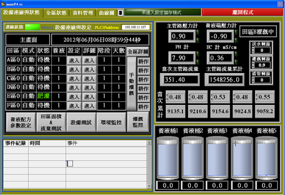Click the 清管剩餘 stepper arrows
The height and width of the screenshot is (195, 285).
[x=253, y=80]
